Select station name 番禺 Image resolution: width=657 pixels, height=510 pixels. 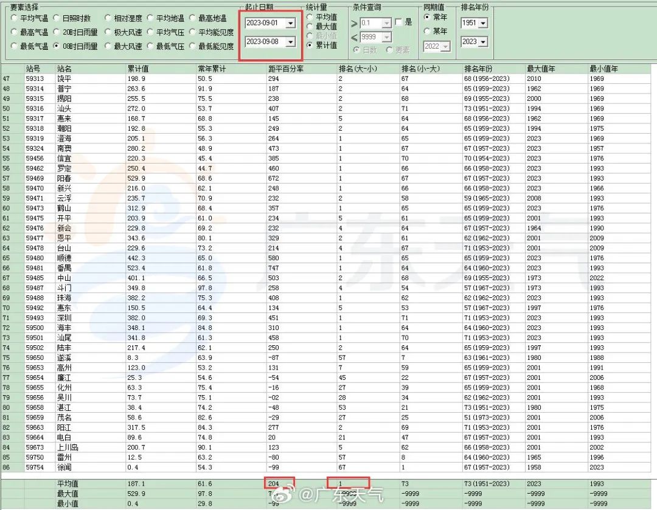pyautogui.click(x=64, y=268)
